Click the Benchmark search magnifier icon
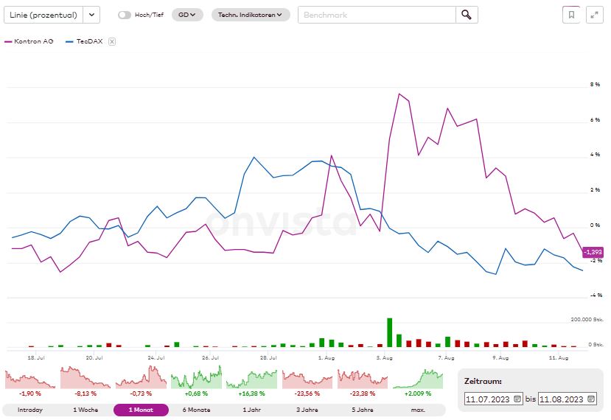Viewport: 611px width, 420px height. tap(467, 15)
